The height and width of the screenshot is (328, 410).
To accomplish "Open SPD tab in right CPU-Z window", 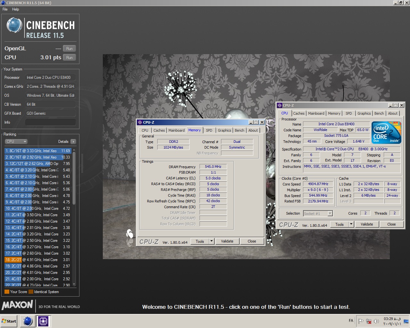I will (x=349, y=113).
